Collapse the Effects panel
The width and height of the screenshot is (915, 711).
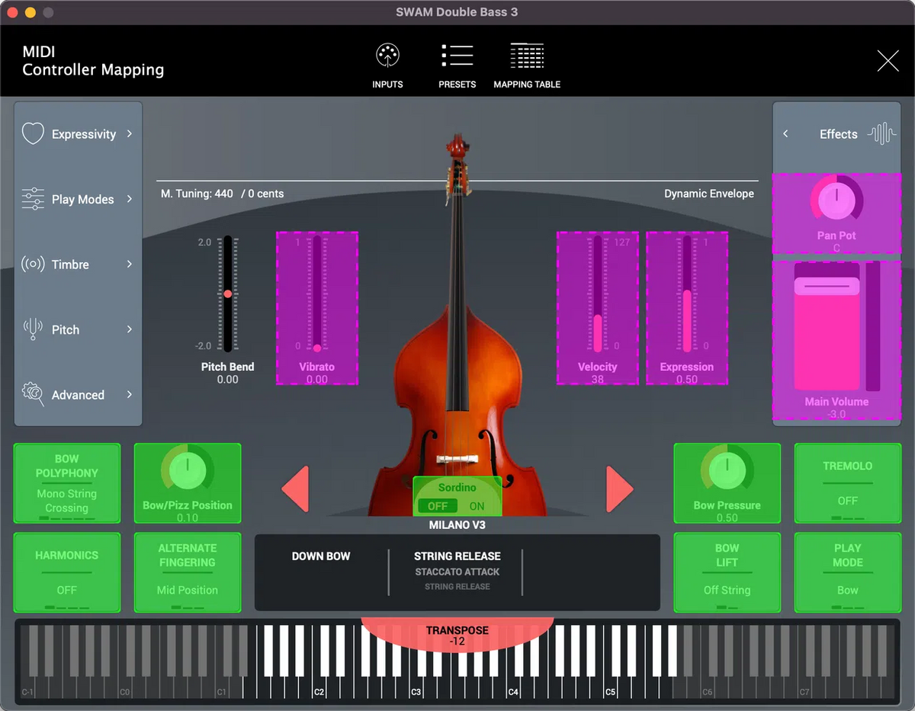(786, 133)
